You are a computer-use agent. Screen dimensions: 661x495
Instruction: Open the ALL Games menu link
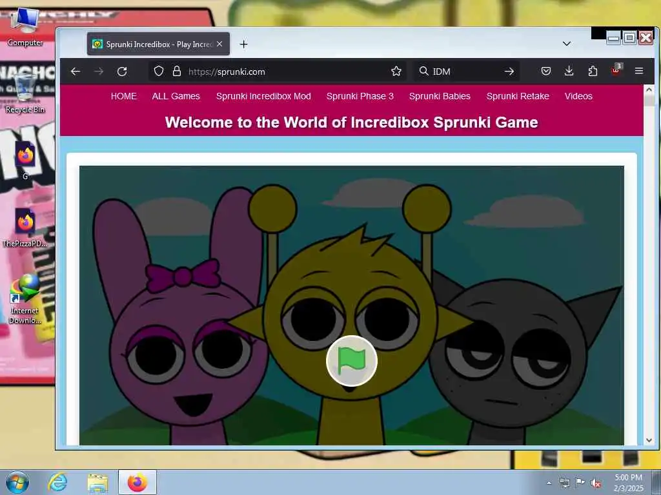point(176,97)
